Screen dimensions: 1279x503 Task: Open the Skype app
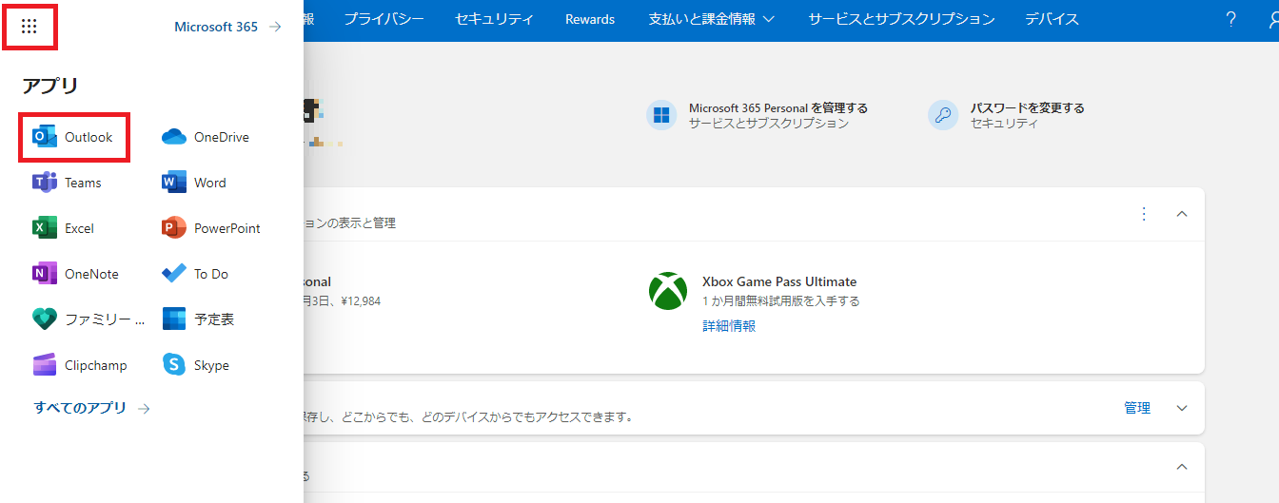click(196, 365)
